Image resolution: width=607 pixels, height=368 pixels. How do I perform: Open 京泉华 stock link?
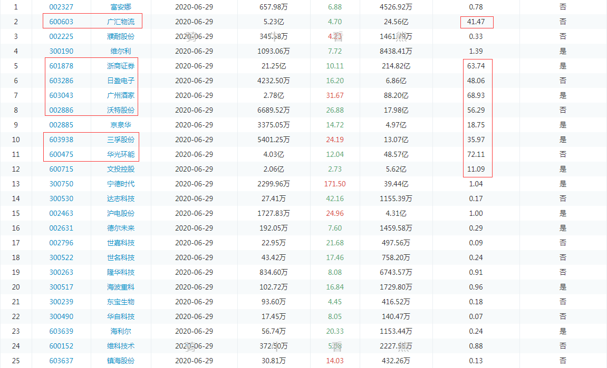point(121,125)
